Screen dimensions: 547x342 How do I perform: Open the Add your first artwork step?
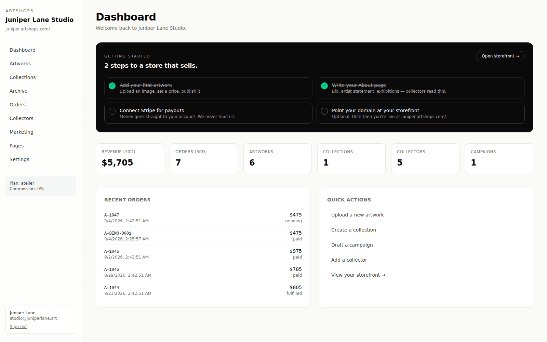pyautogui.click(x=208, y=88)
